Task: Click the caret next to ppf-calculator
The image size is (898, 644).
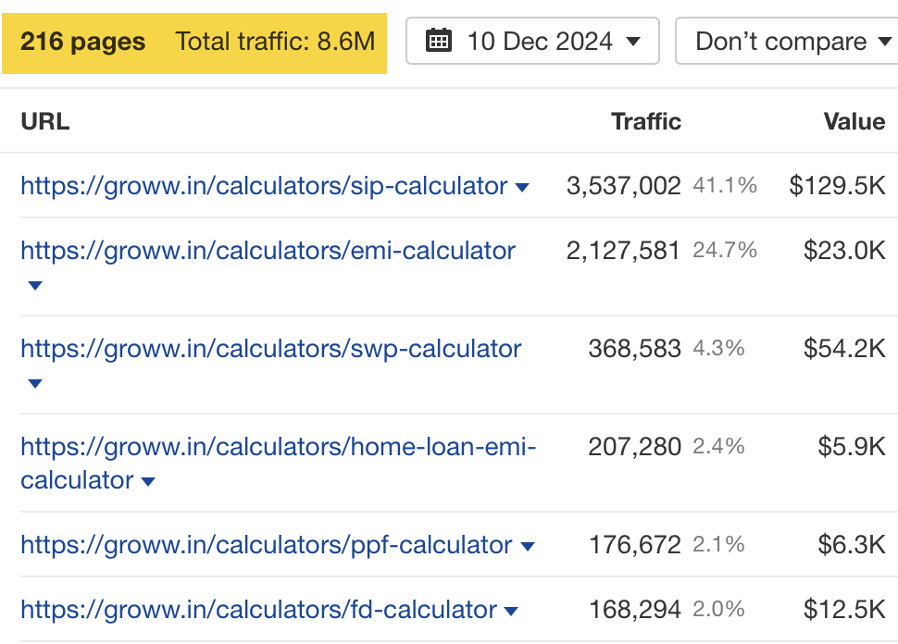Action: [x=528, y=545]
